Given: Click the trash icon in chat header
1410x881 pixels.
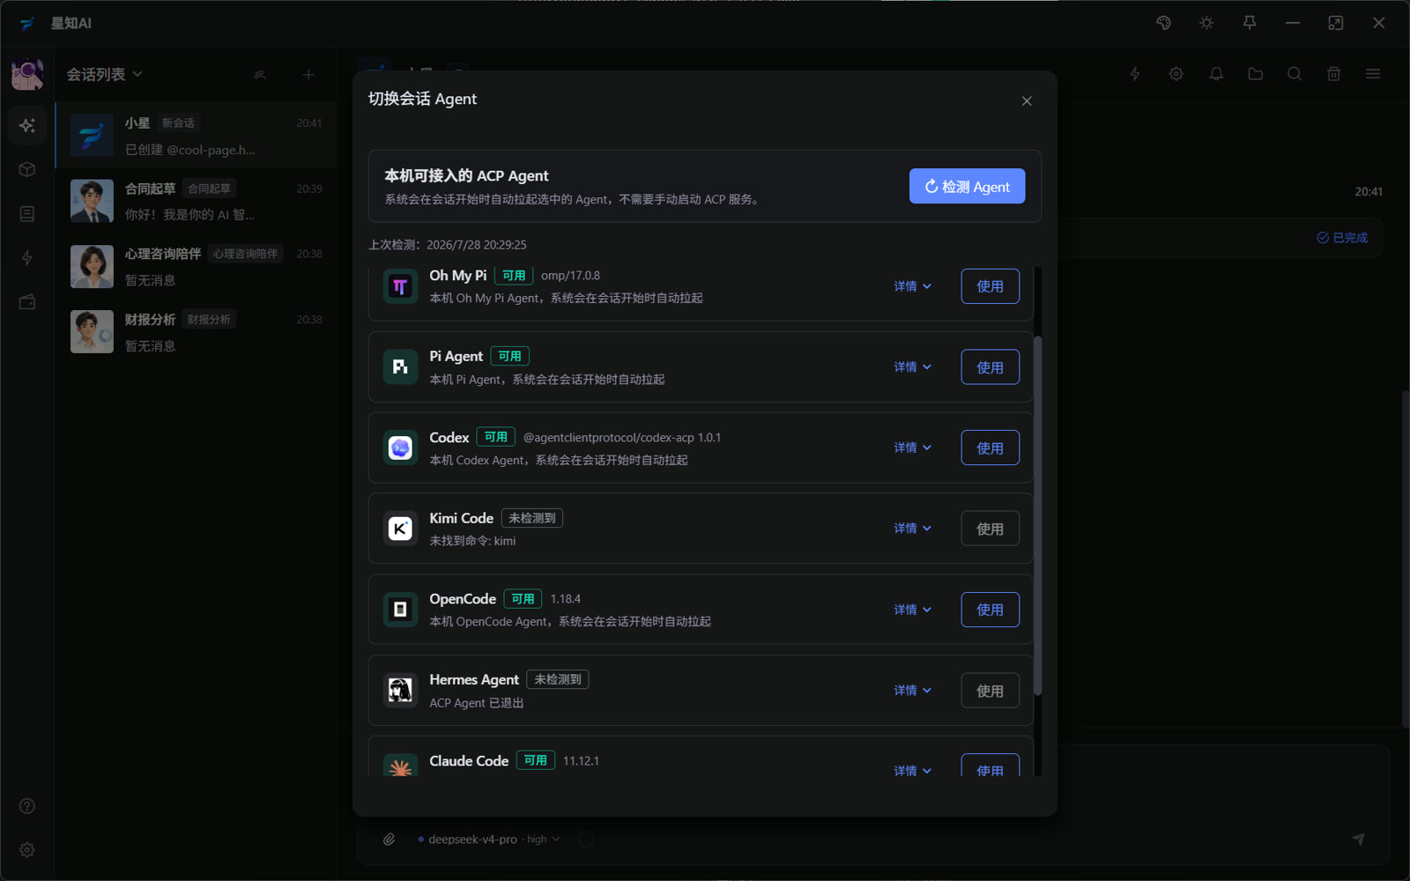Looking at the screenshot, I should pyautogui.click(x=1334, y=74).
